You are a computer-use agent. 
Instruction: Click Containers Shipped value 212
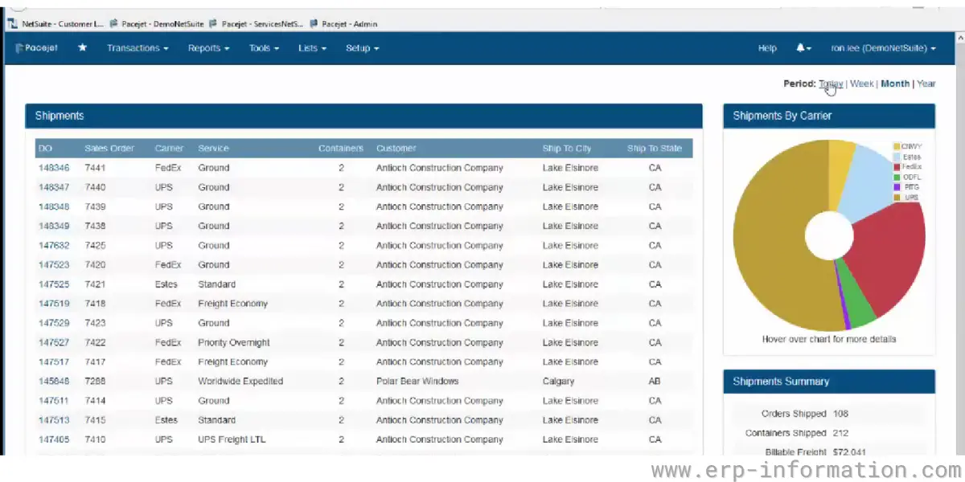(841, 433)
